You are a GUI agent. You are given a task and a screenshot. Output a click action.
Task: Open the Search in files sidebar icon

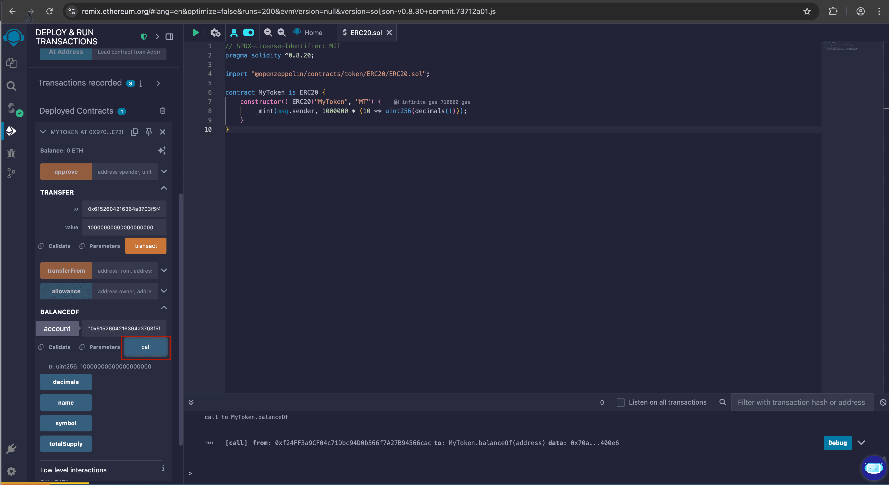(11, 86)
